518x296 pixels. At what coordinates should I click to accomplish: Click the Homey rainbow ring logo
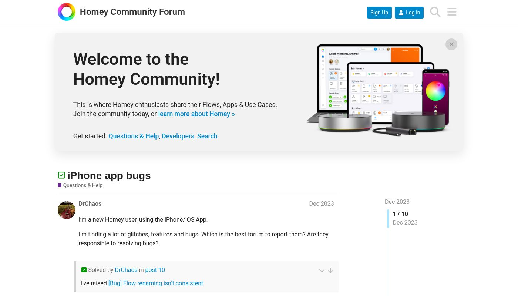[67, 12]
